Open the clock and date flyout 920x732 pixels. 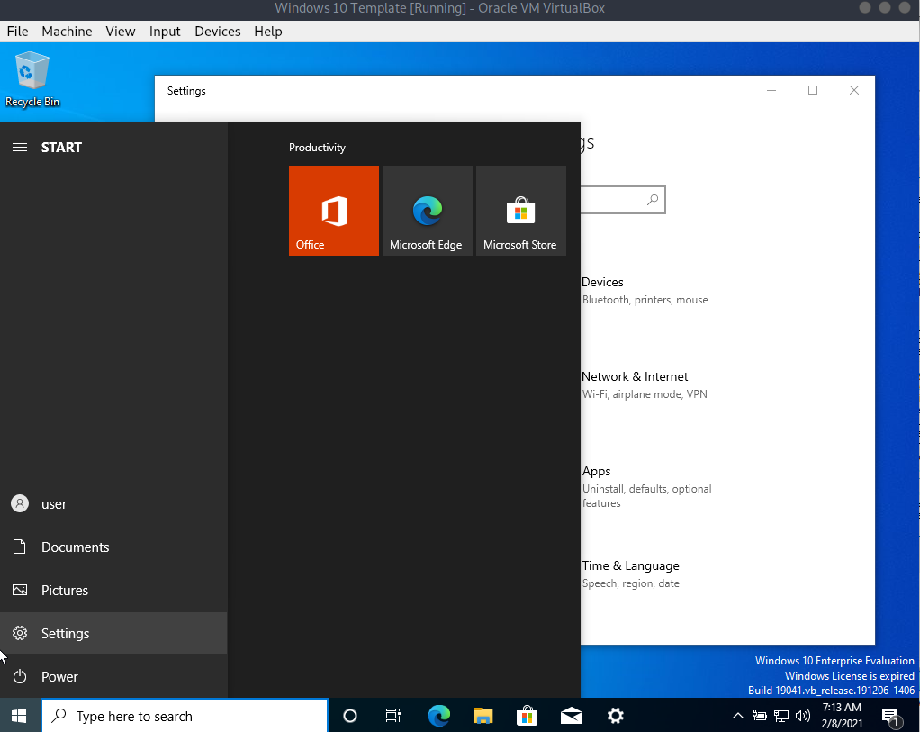(842, 716)
